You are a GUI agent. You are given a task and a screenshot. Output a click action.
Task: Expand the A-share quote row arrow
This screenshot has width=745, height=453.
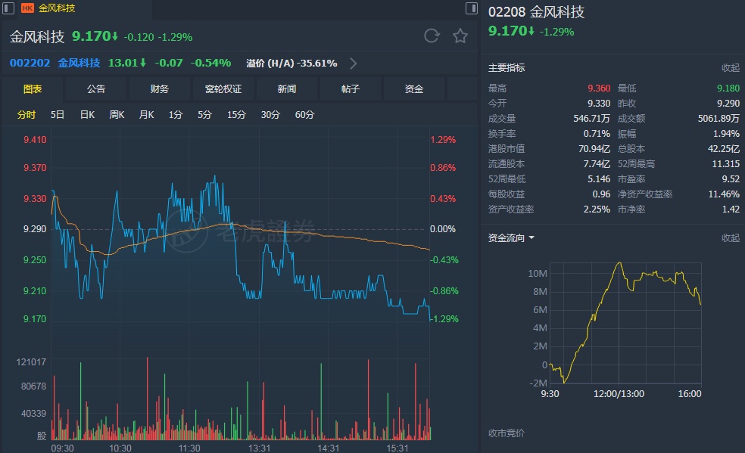pyautogui.click(x=354, y=64)
